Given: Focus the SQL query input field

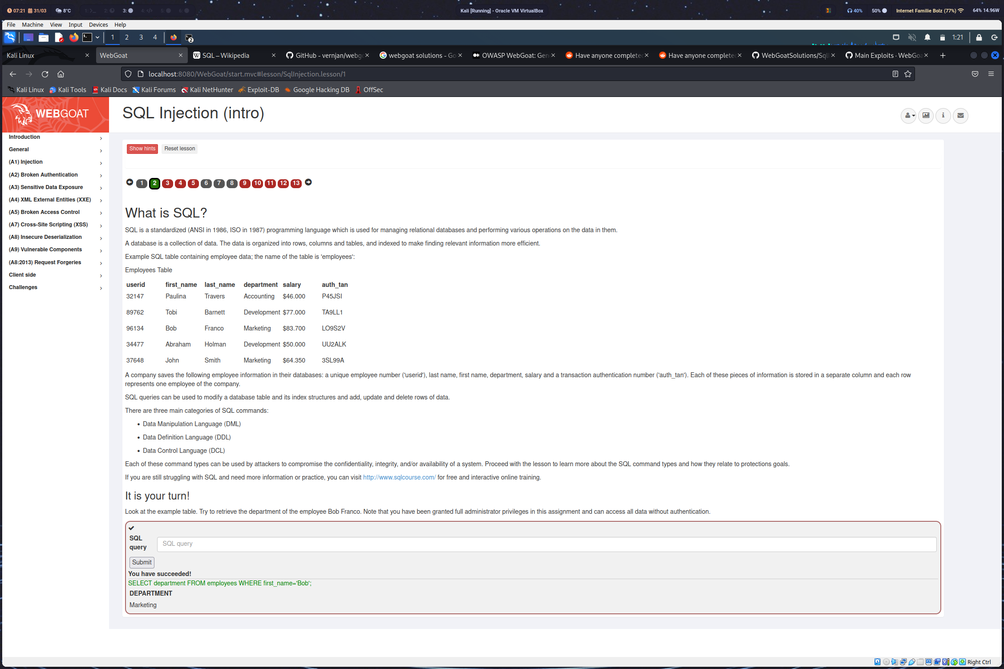Looking at the screenshot, I should [x=547, y=544].
